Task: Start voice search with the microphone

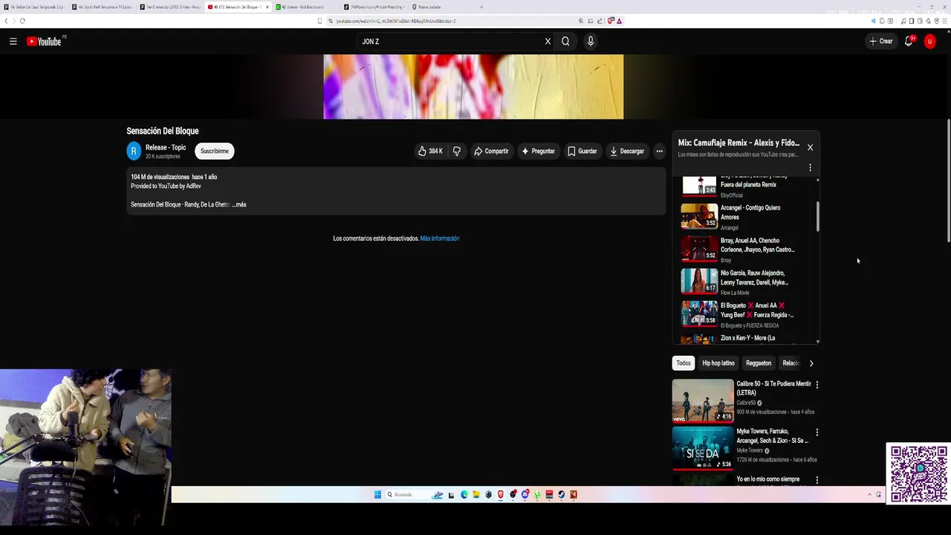Action: coord(591,42)
